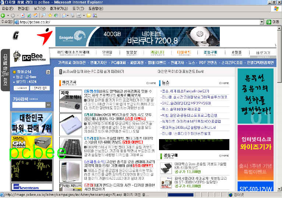Open Favorites using the star icon
The width and height of the screenshot is (282, 198).
50,16
